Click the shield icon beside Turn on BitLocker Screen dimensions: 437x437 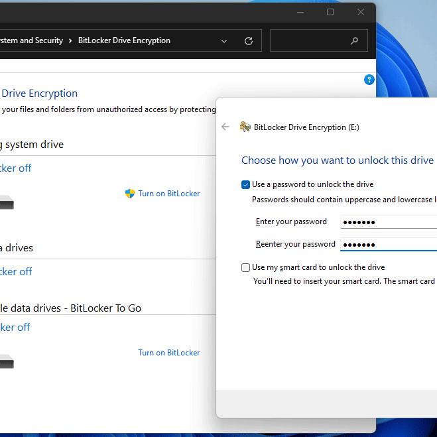tap(130, 194)
